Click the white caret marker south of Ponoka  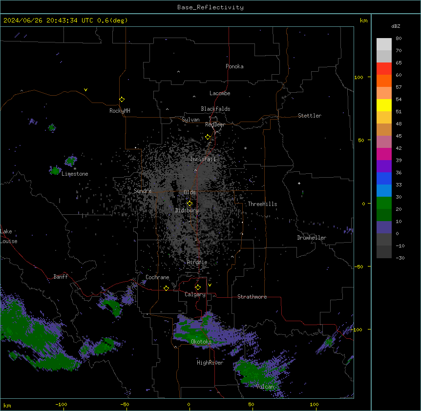pos(179,72)
